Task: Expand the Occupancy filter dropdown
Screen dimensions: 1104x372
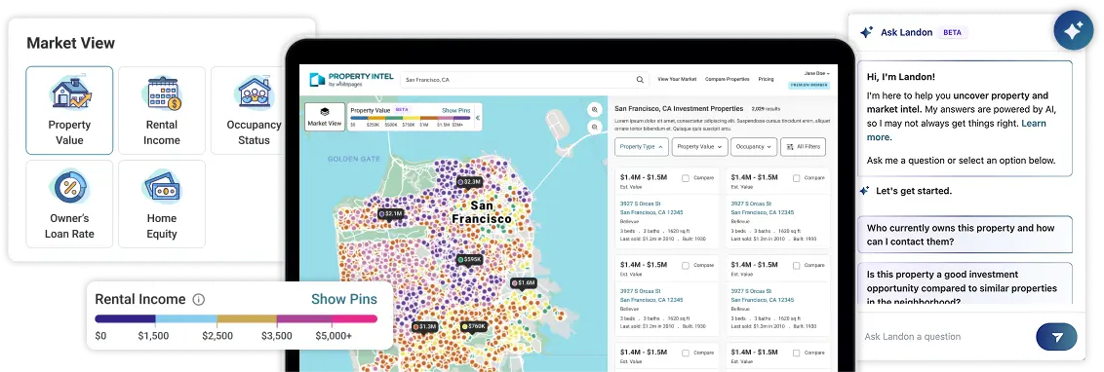Action: pyautogui.click(x=753, y=147)
